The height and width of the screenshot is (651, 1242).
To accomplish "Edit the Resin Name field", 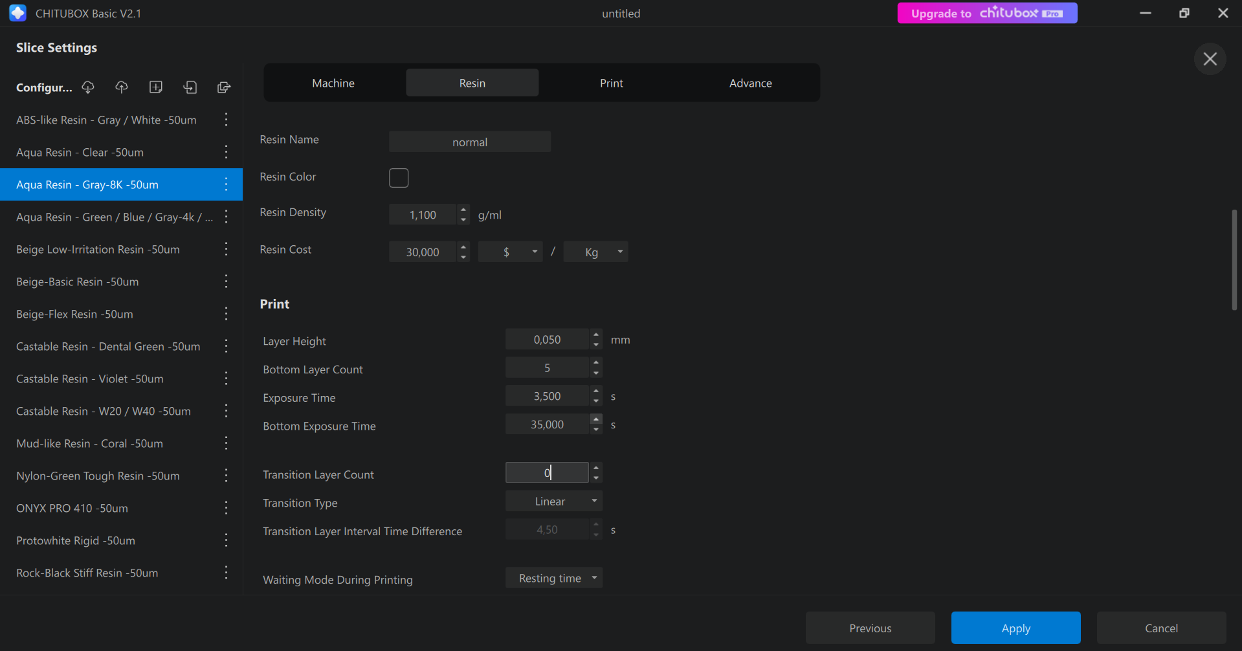I will (x=470, y=142).
